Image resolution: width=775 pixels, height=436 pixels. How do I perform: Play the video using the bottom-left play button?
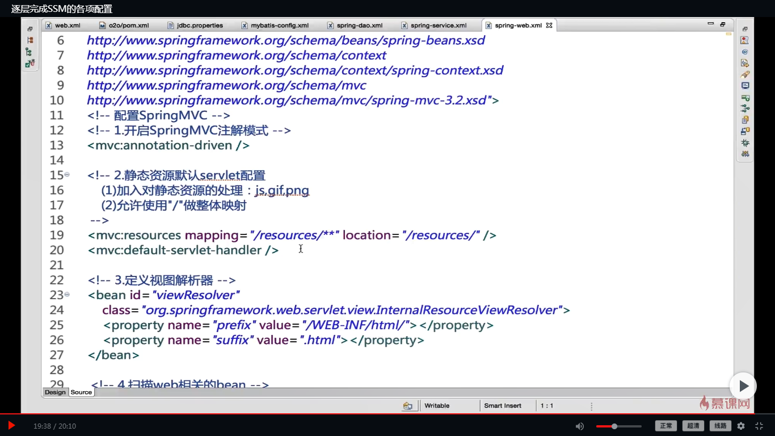pyautogui.click(x=11, y=425)
